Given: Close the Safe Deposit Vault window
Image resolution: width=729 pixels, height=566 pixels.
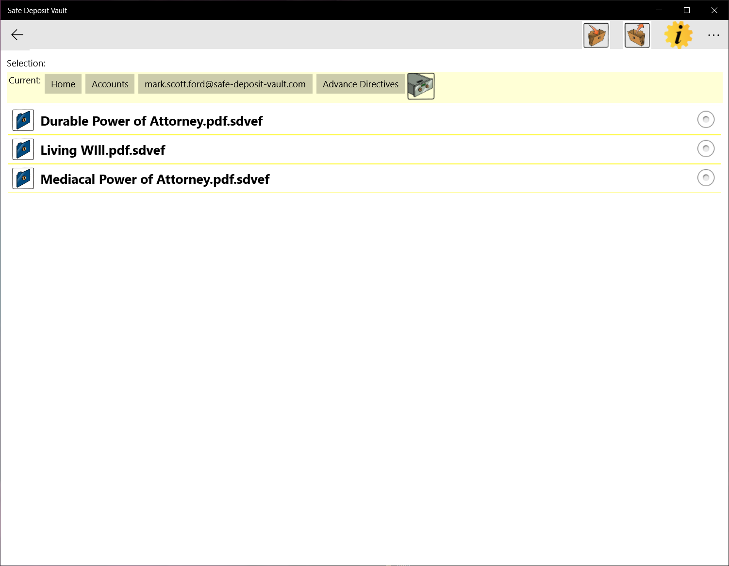Looking at the screenshot, I should (714, 10).
